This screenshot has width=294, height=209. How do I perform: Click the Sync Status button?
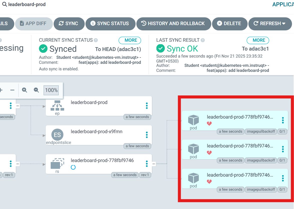click(x=111, y=24)
